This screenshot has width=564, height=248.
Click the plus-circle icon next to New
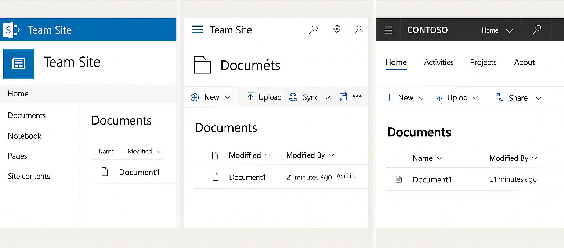[195, 97]
